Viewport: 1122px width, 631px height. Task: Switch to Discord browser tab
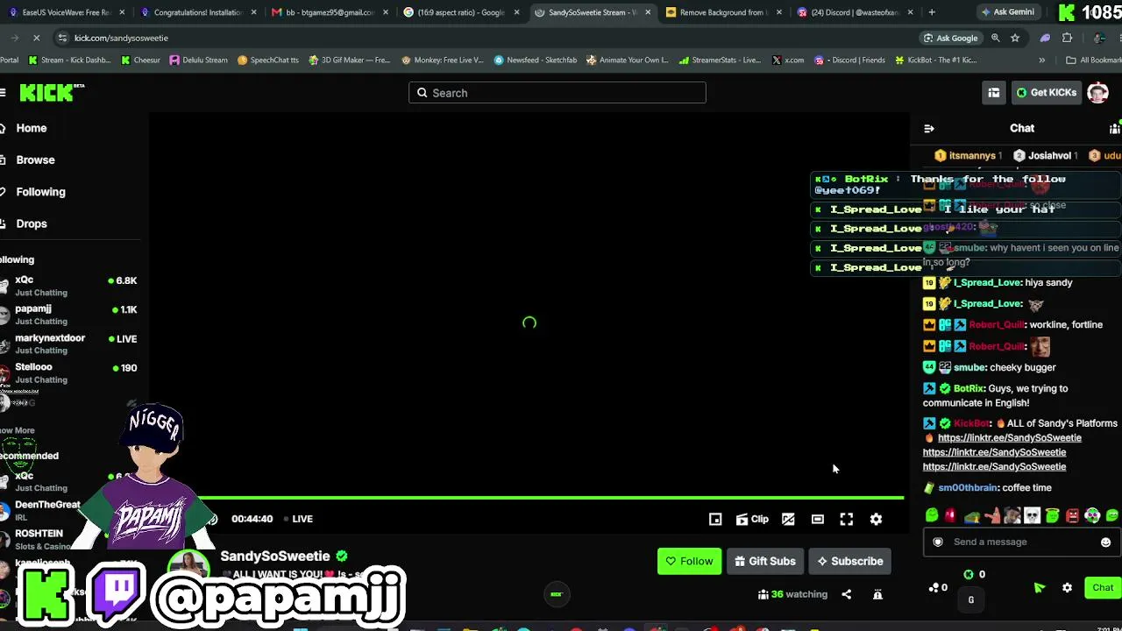tap(855, 12)
